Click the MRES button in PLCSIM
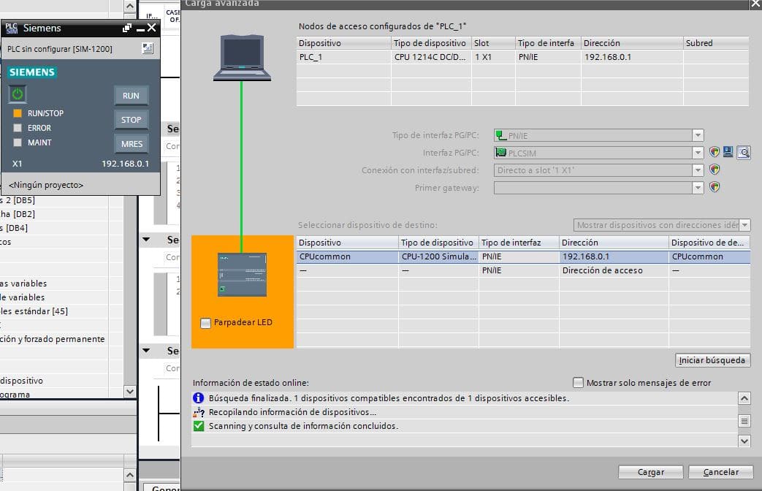 coord(131,144)
